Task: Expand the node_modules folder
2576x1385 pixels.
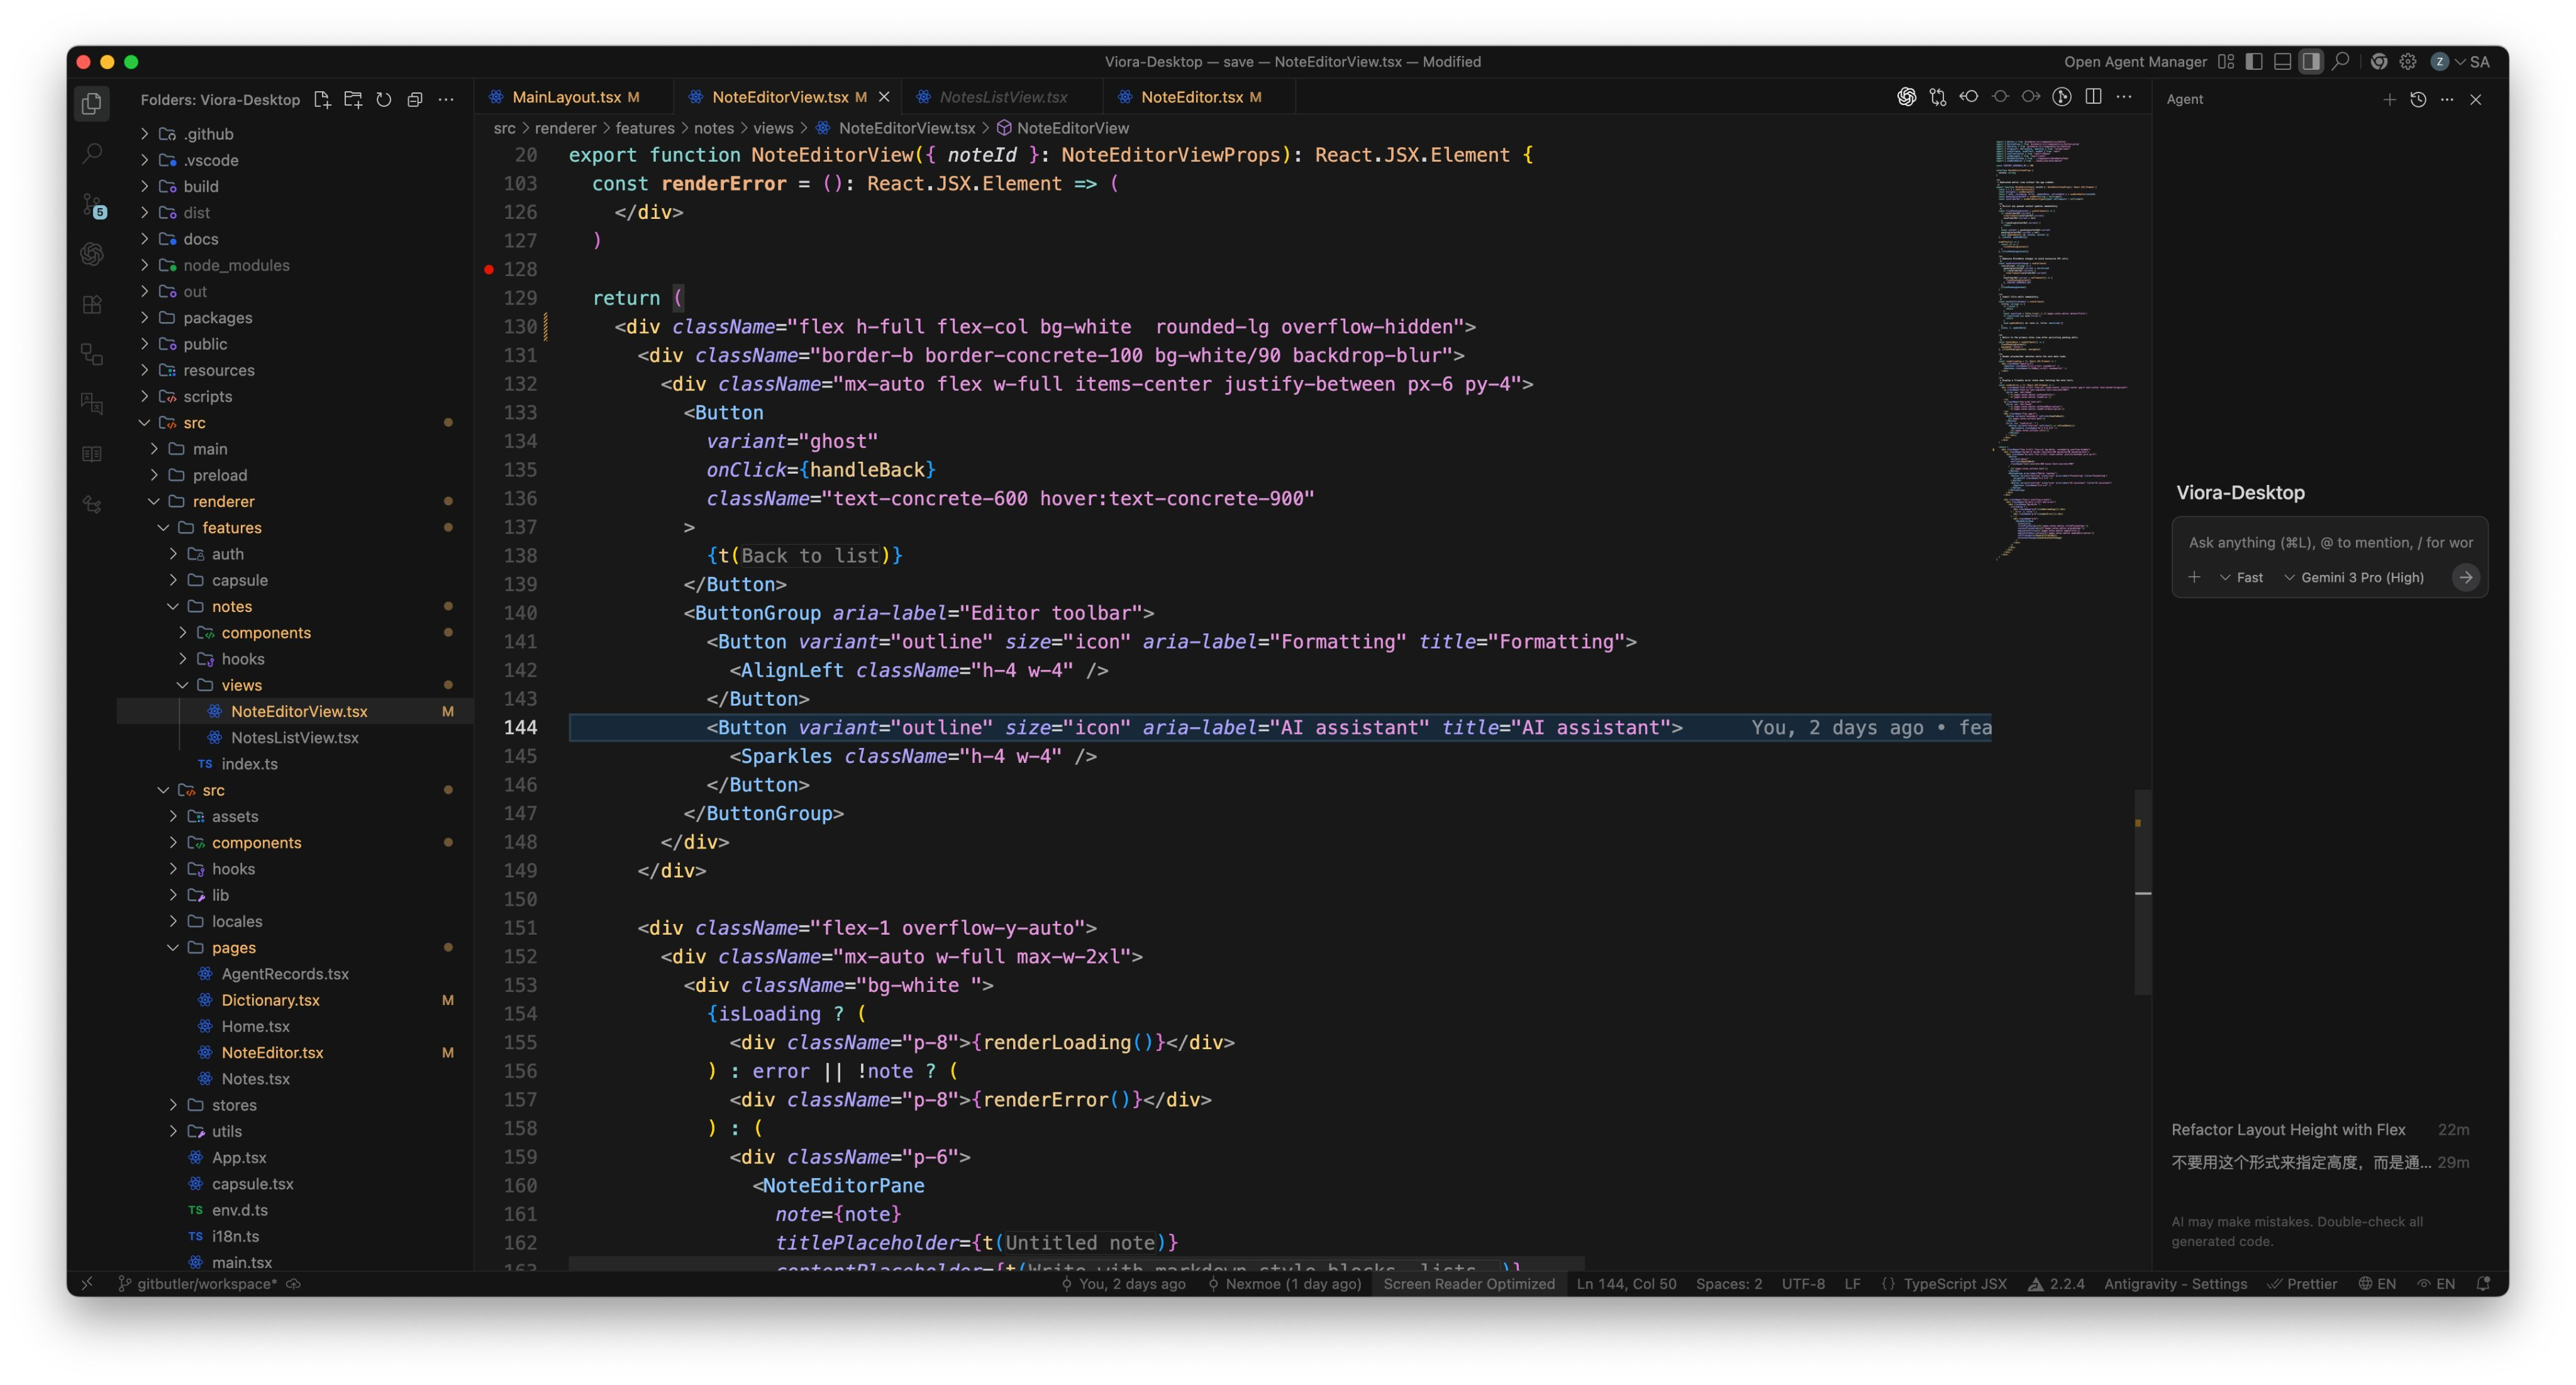Action: (236, 265)
